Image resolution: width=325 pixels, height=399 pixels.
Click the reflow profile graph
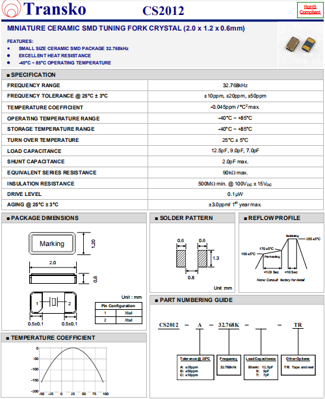(x=281, y=257)
